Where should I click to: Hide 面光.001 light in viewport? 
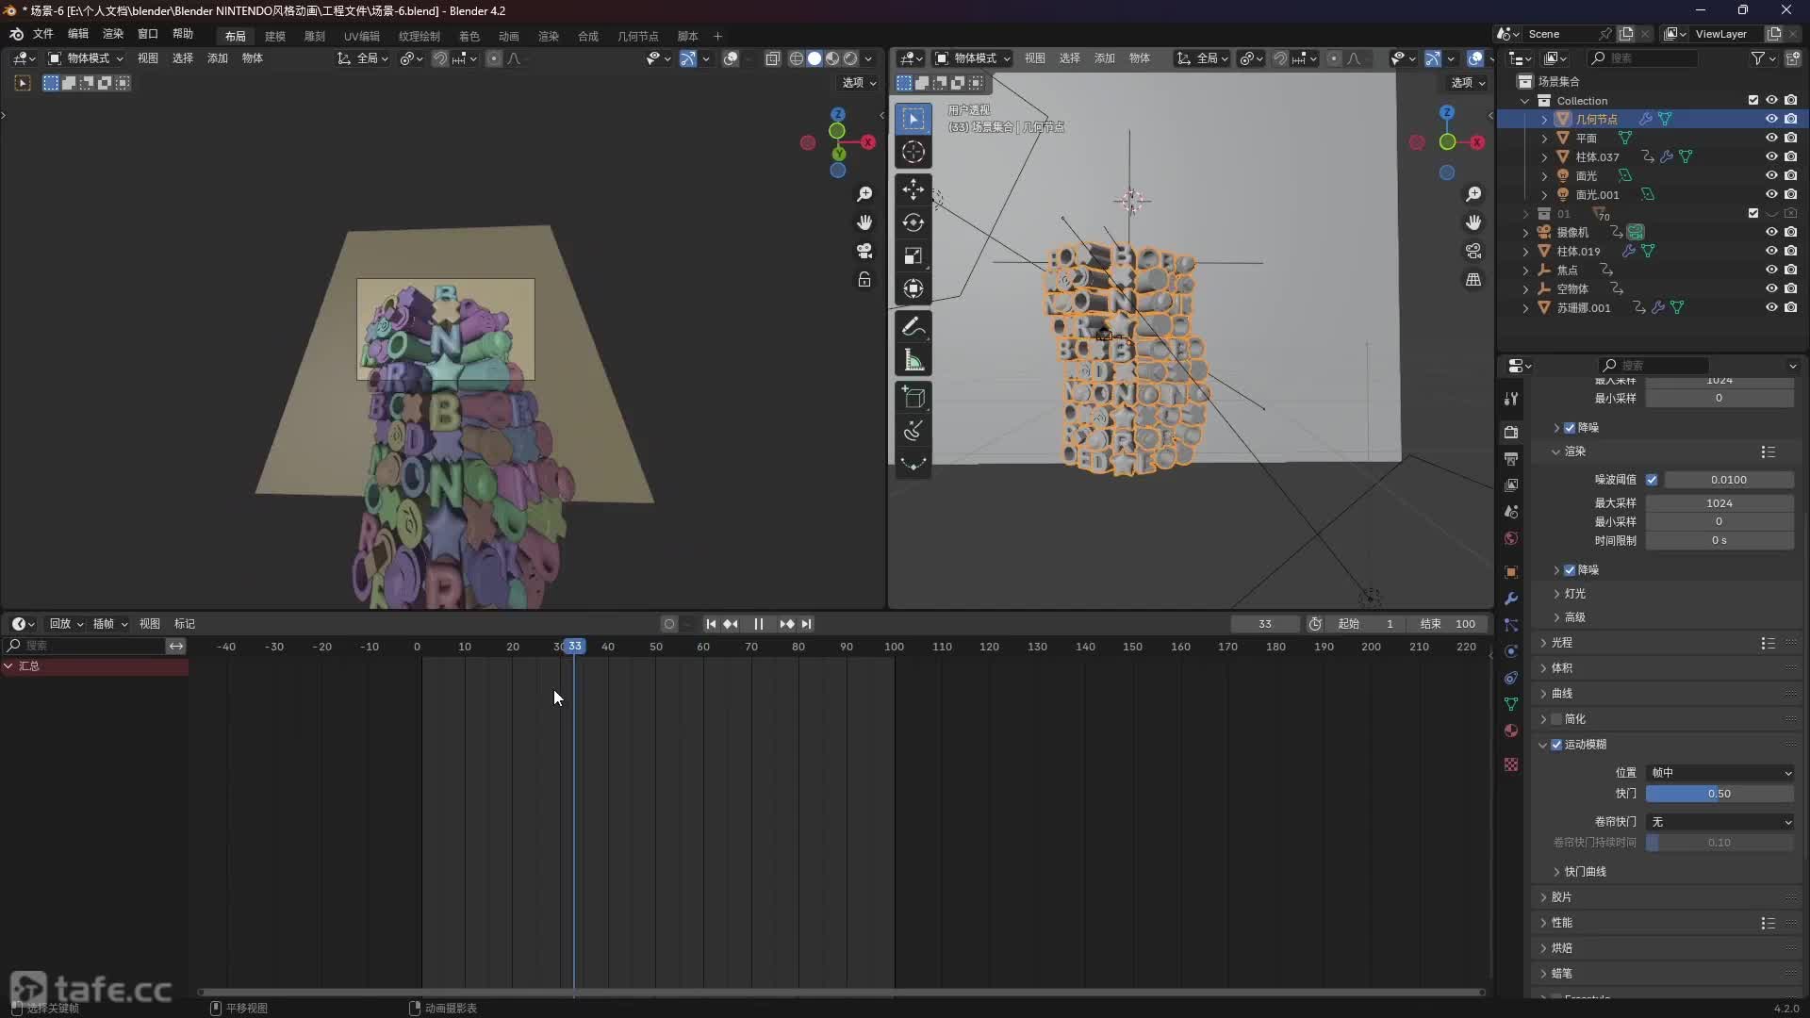[x=1771, y=194]
